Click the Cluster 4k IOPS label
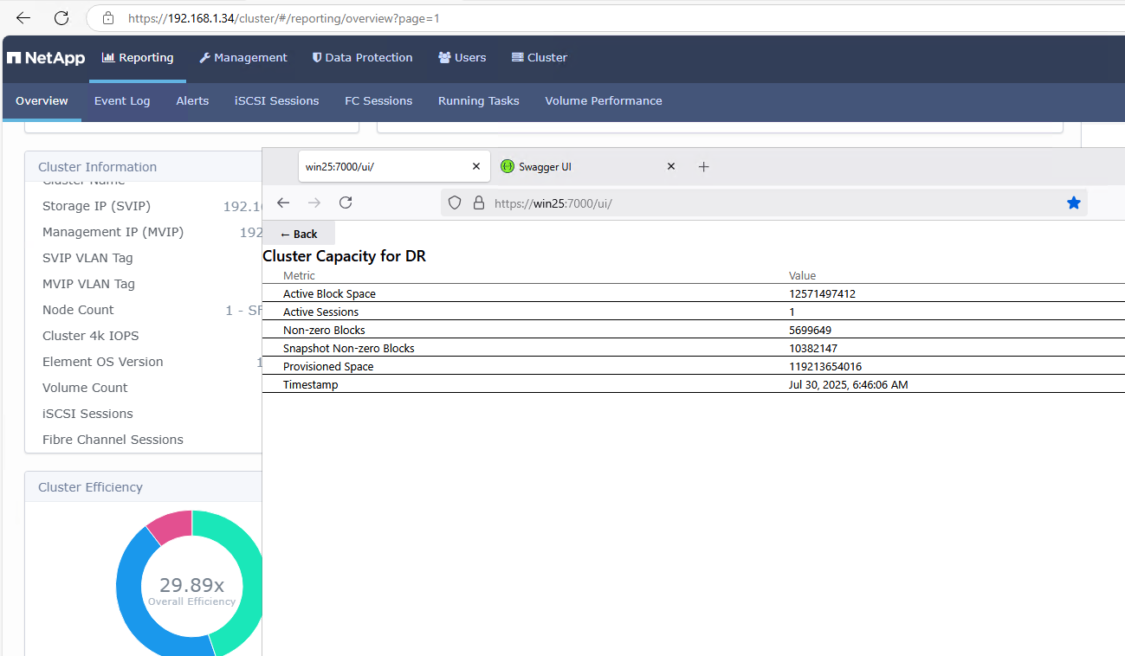The width and height of the screenshot is (1125, 656). 91,336
